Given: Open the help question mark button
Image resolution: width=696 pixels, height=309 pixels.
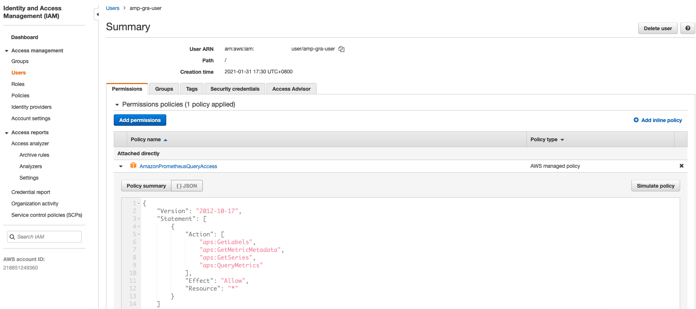Looking at the screenshot, I should pos(688,28).
